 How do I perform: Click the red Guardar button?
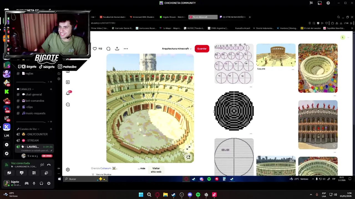pyautogui.click(x=202, y=49)
